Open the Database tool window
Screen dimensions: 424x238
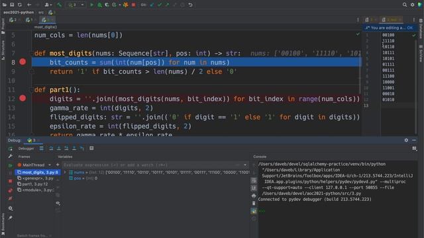[421, 29]
